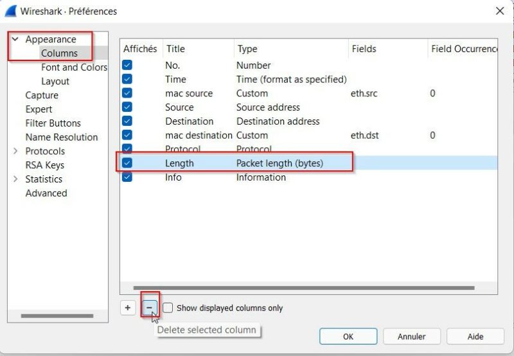Toggle the Destination column checkbox
Image resolution: width=514 pixels, height=356 pixels.
tap(127, 121)
